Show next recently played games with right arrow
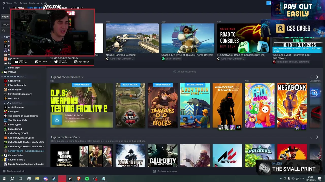Image resolution: width=325 pixels, height=182 pixels. coord(317,77)
